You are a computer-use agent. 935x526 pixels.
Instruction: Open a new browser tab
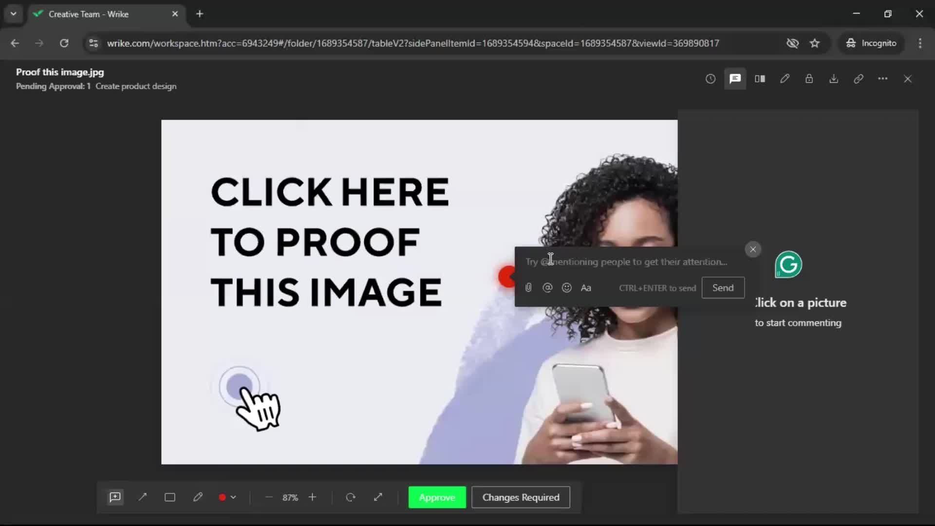pos(200,14)
